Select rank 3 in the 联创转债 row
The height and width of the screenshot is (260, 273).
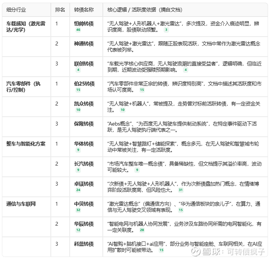click(x=57, y=64)
